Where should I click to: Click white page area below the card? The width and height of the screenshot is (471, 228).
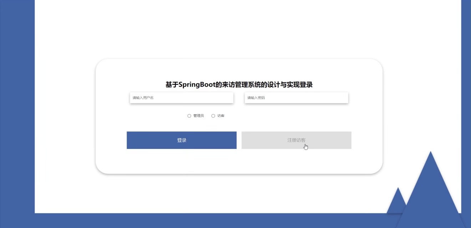click(x=239, y=194)
